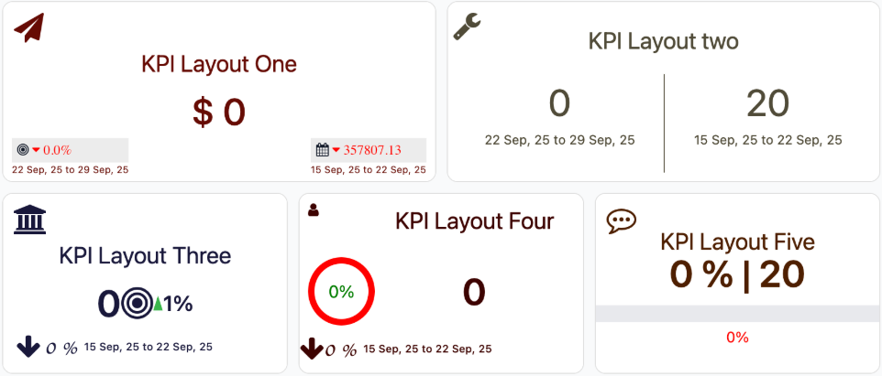Click the down arrow icon in KPI Layout Three
882x376 pixels.
[28, 347]
